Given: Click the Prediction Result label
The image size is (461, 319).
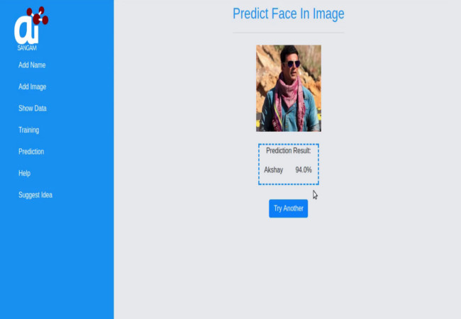Looking at the screenshot, I should coord(289,151).
